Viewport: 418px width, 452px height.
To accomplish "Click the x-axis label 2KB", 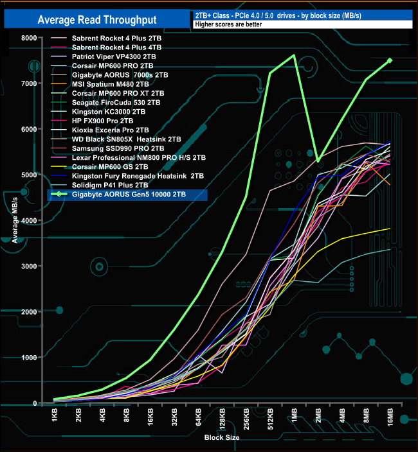I will coord(78,415).
